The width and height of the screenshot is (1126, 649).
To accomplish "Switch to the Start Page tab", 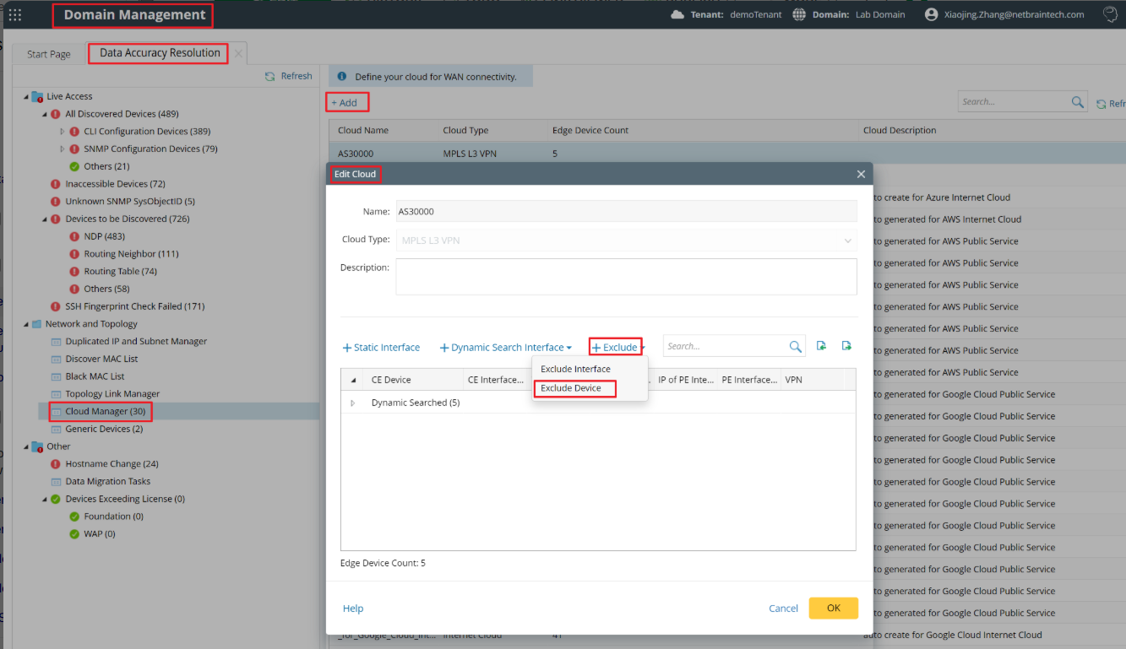I will (x=49, y=54).
